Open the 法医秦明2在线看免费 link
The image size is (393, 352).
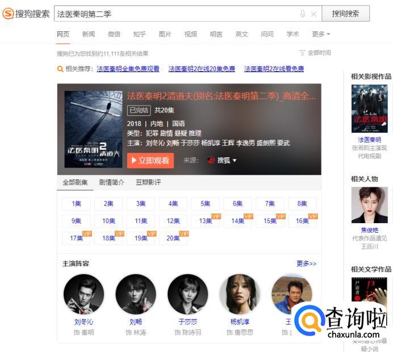(274, 69)
